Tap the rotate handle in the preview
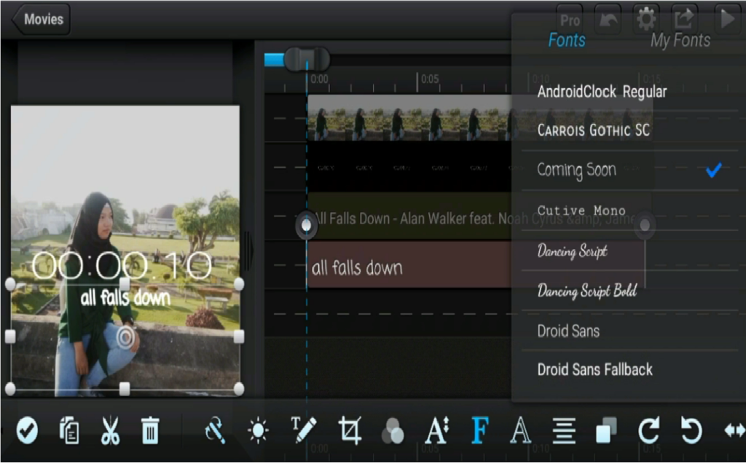Viewport: 746px width, 466px height. tap(125, 336)
